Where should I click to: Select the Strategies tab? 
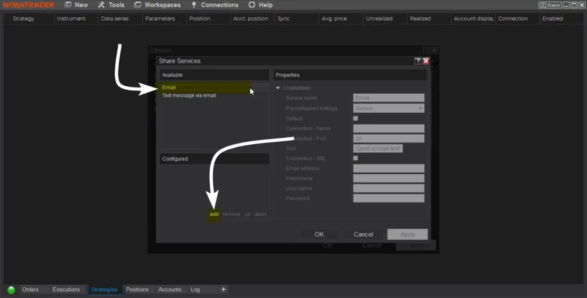coord(104,289)
